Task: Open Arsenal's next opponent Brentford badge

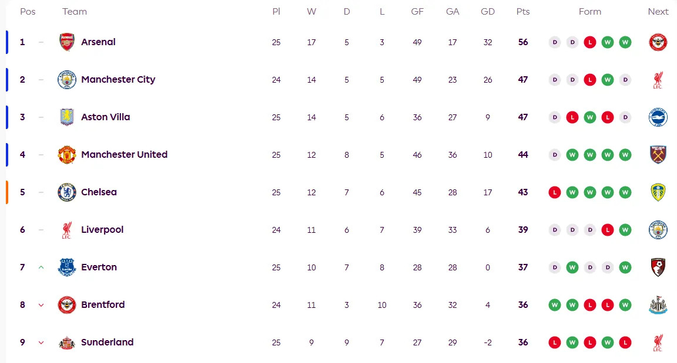Action: 658,42
